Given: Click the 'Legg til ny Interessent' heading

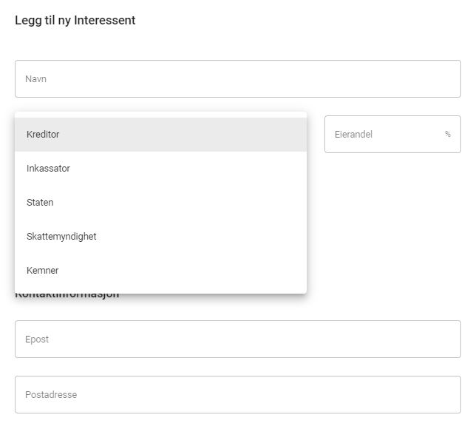Looking at the screenshot, I should tap(75, 21).
